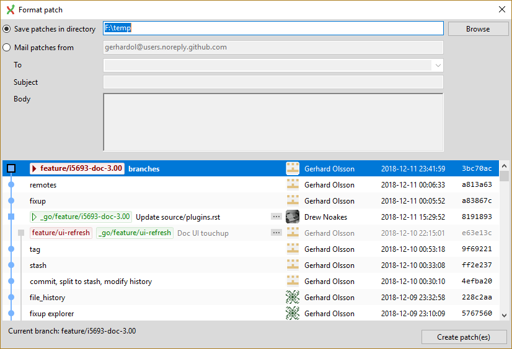Click avatar on 'fixup' commit row
Screen dimensions: 512x349
click(x=293, y=200)
